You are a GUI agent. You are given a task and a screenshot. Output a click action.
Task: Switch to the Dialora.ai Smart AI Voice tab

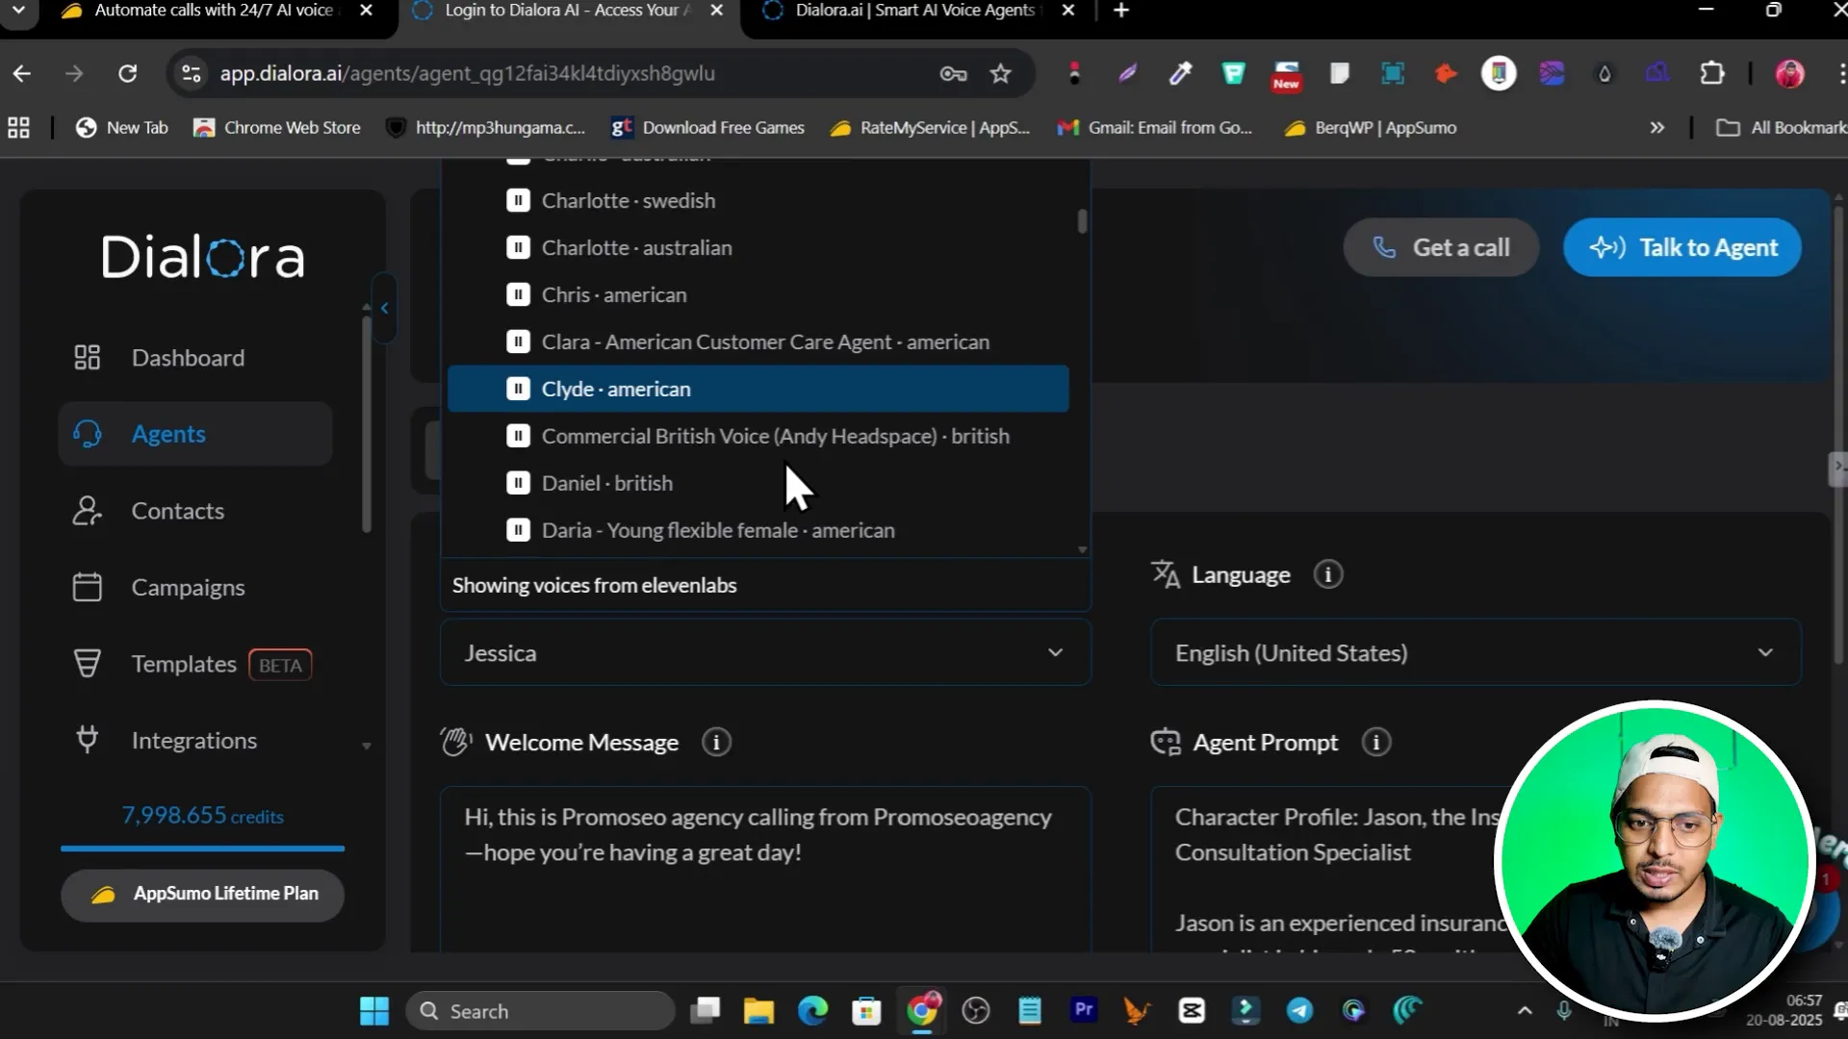pyautogui.click(x=912, y=11)
